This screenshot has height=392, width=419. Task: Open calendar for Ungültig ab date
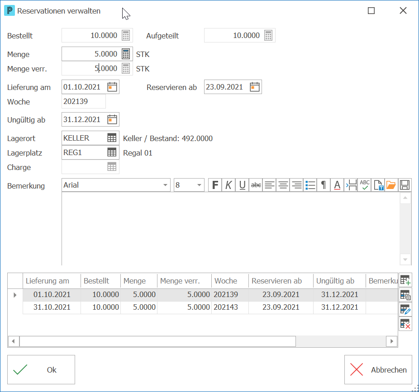(112, 119)
